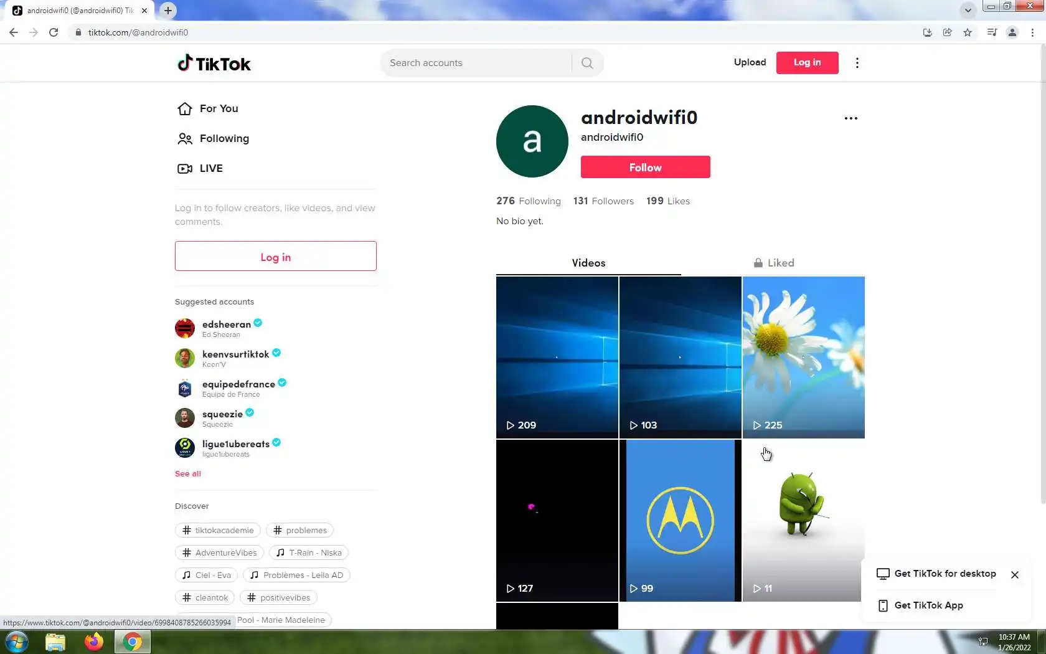Screen dimensions: 1046x654
Task: Click the Problèmes - Leila AD sound tag
Action: pos(296,575)
